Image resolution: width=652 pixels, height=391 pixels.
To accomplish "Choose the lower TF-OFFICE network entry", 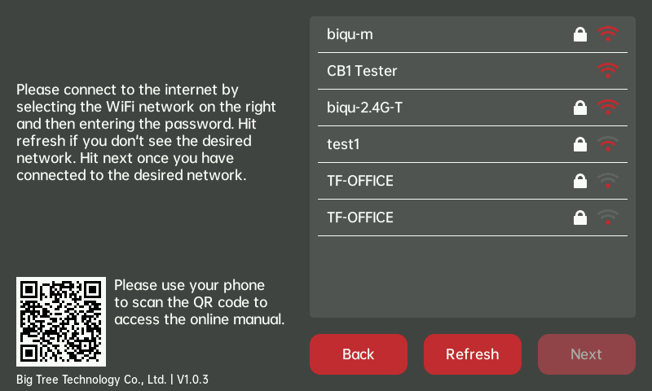I will 360,217.
